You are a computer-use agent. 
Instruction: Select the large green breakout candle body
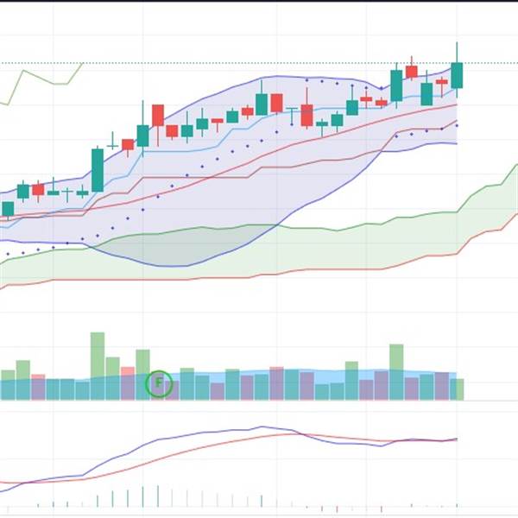pyautogui.click(x=98, y=170)
